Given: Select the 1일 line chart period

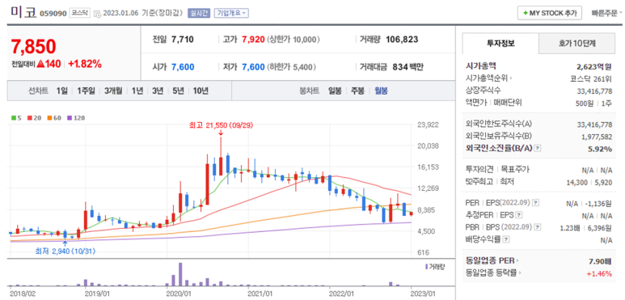Looking at the screenshot, I should click(61, 91).
